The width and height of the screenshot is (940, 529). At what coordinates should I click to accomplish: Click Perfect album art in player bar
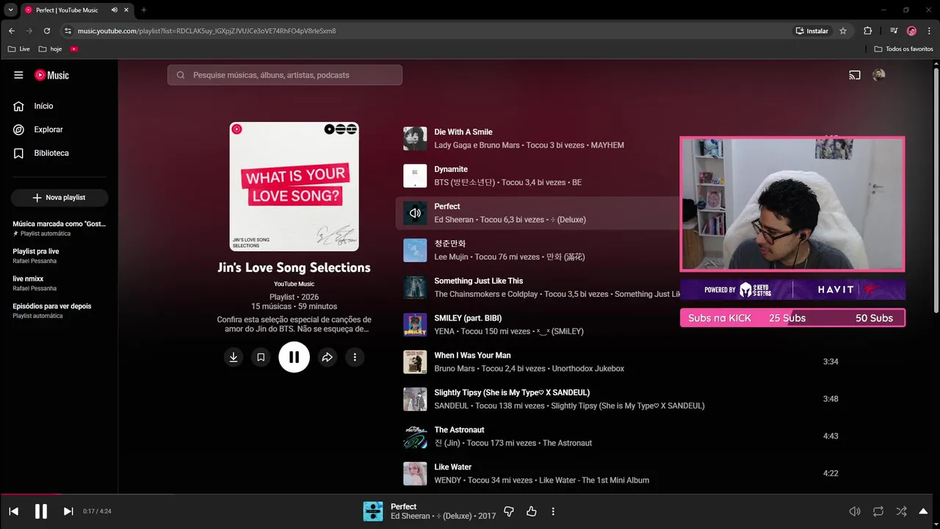coord(373,511)
